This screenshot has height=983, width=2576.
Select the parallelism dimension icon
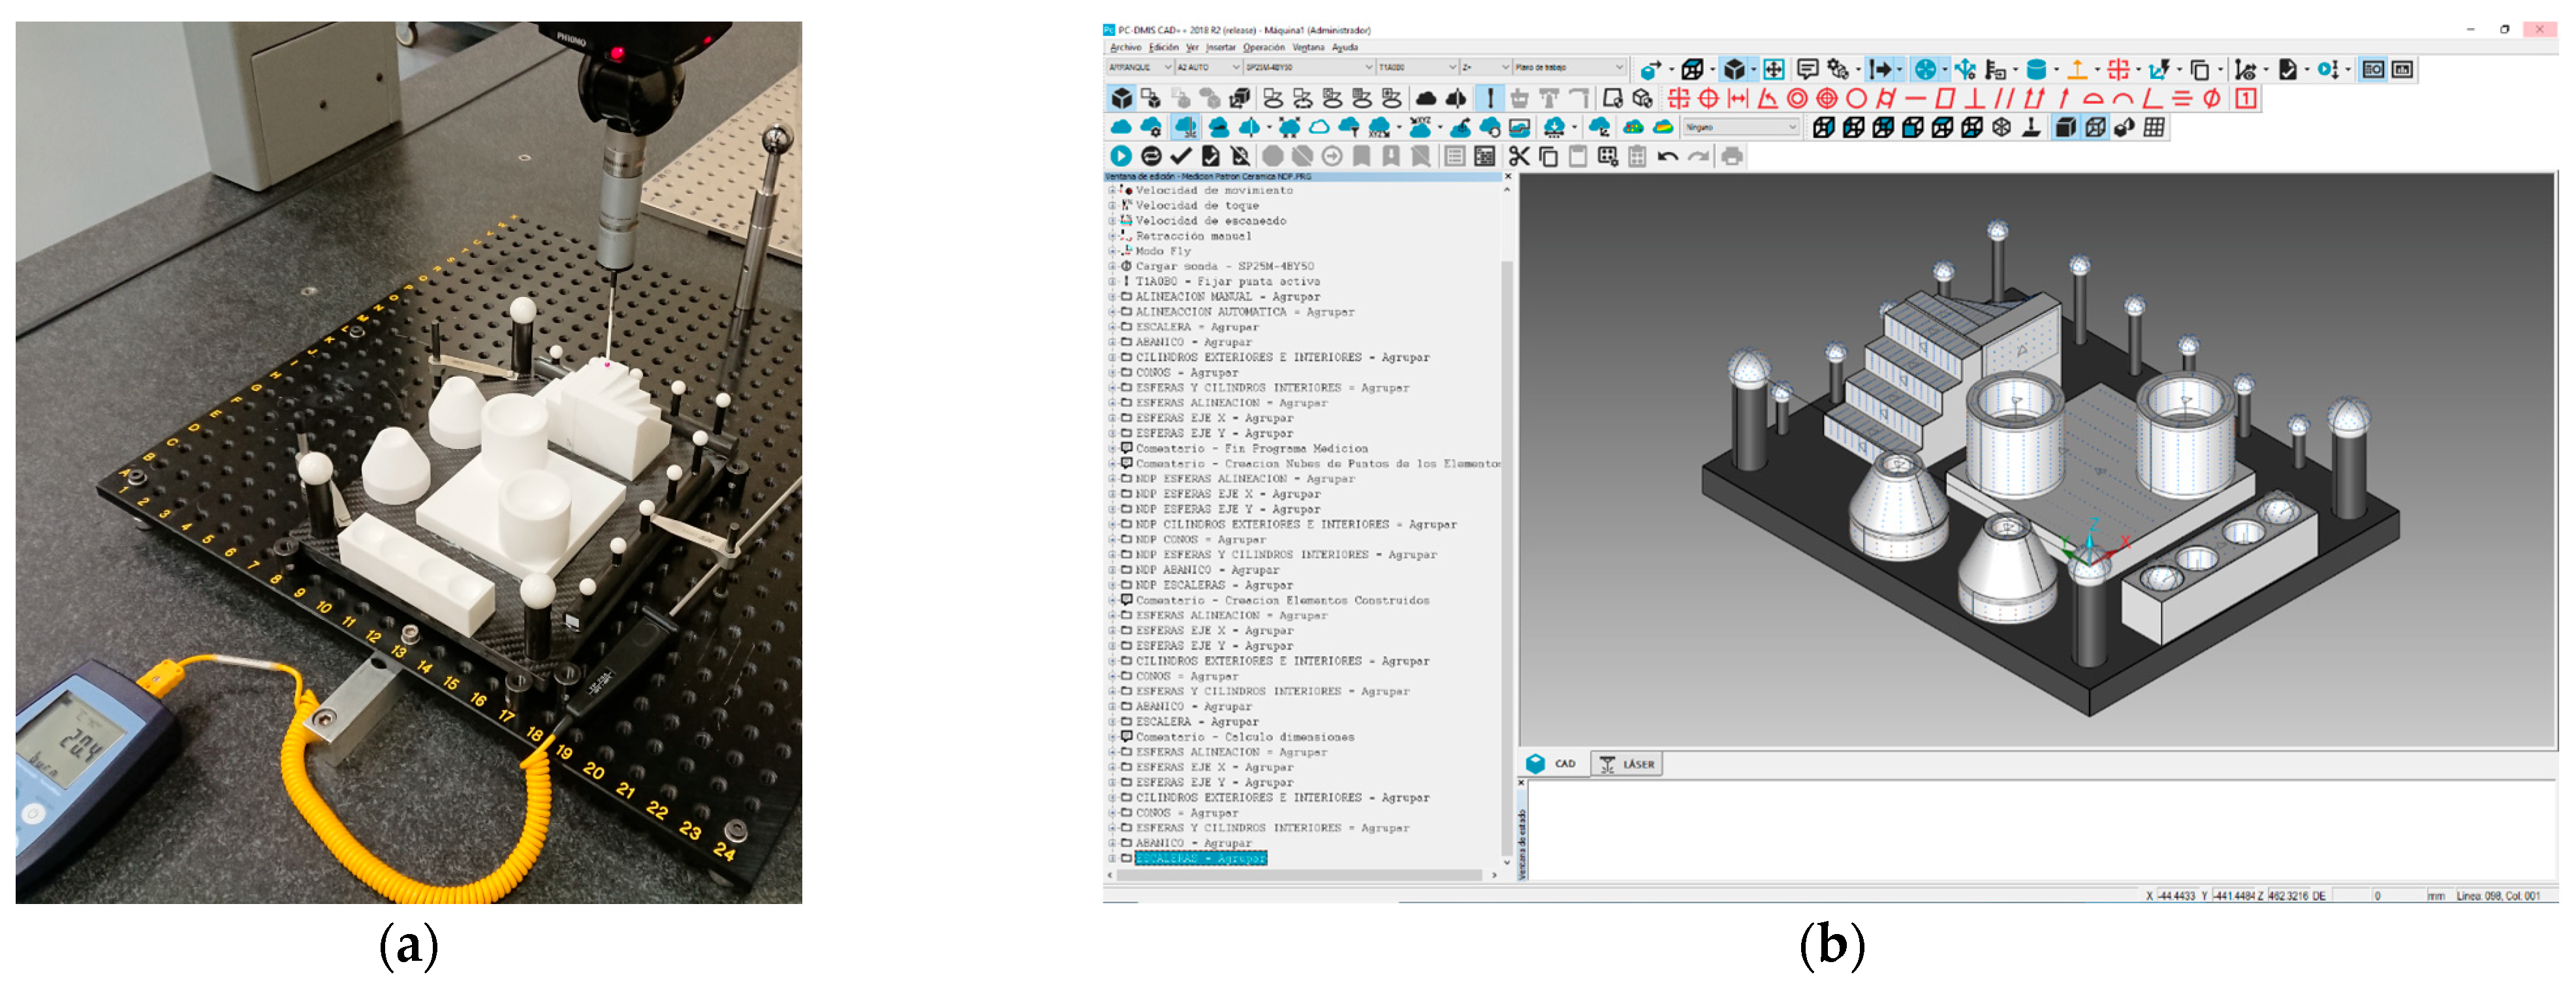(2004, 98)
